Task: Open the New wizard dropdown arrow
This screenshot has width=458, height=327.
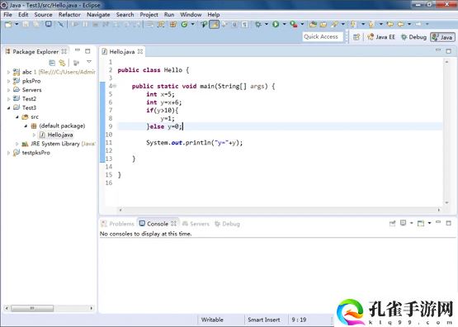Action: click(17, 24)
